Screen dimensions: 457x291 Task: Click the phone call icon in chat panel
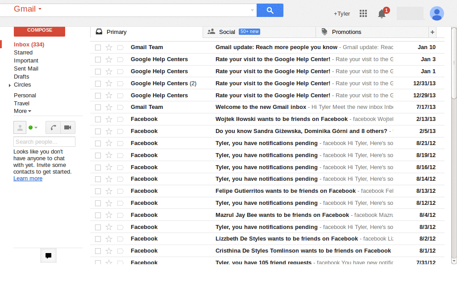[x=53, y=127]
